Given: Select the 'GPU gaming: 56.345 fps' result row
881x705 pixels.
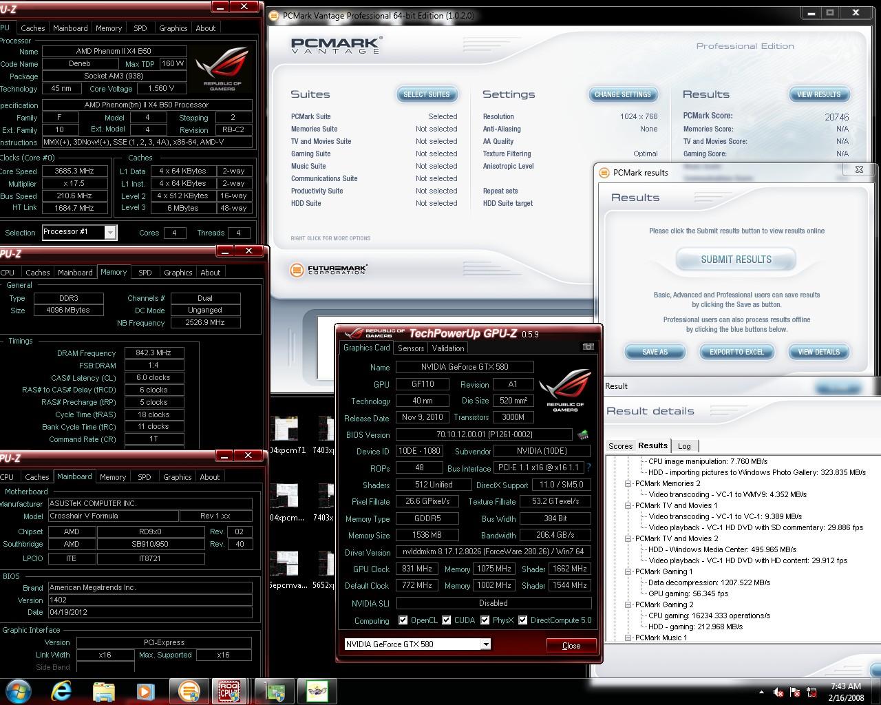Looking at the screenshot, I should 688,593.
